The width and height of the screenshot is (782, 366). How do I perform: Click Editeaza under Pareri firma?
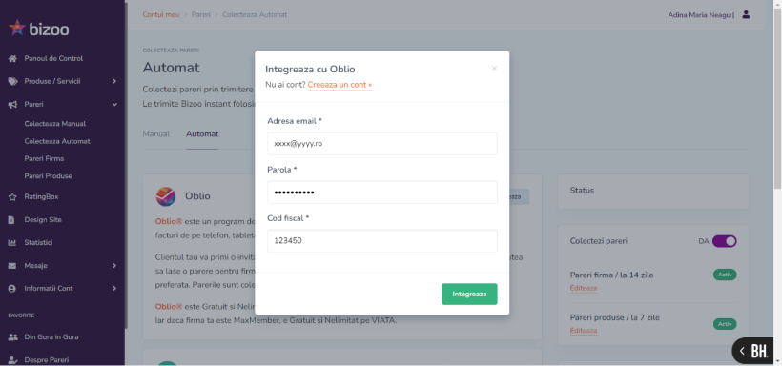584,288
